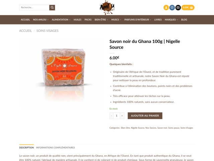Click the Amlou logo
The width and height of the screenshot is (214, 161).
[107, 7]
